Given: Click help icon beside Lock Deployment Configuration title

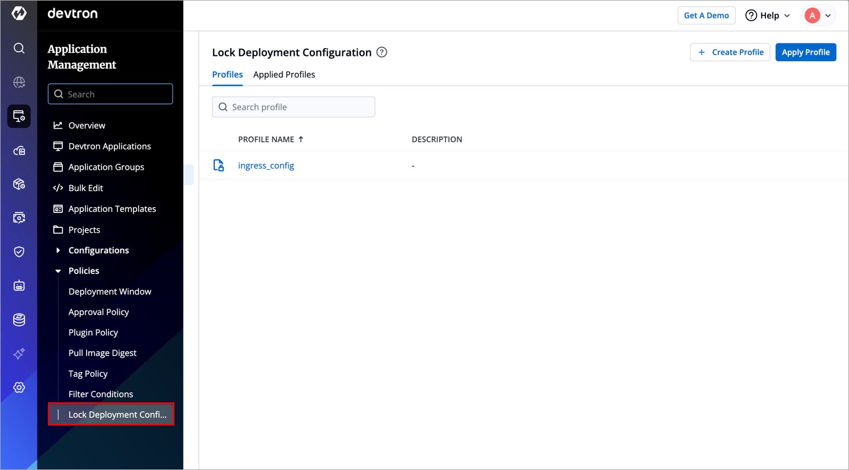Looking at the screenshot, I should [382, 52].
